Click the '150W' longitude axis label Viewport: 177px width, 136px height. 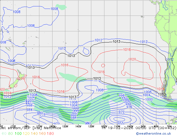(x=65, y=127)
